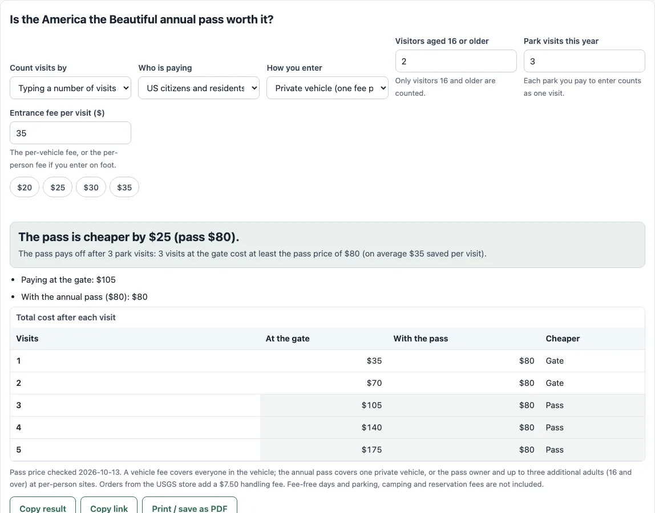
Task: Click the $105 gate cost in row 3
Action: 372,405
